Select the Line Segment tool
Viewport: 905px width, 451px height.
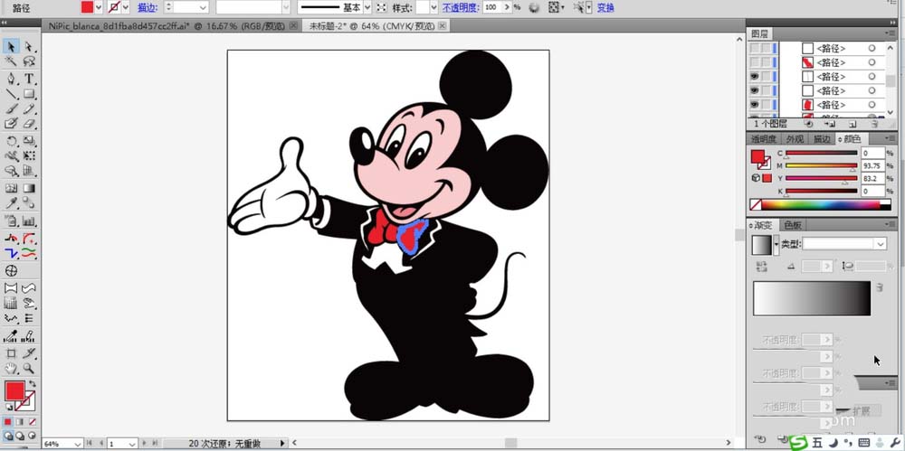point(12,93)
